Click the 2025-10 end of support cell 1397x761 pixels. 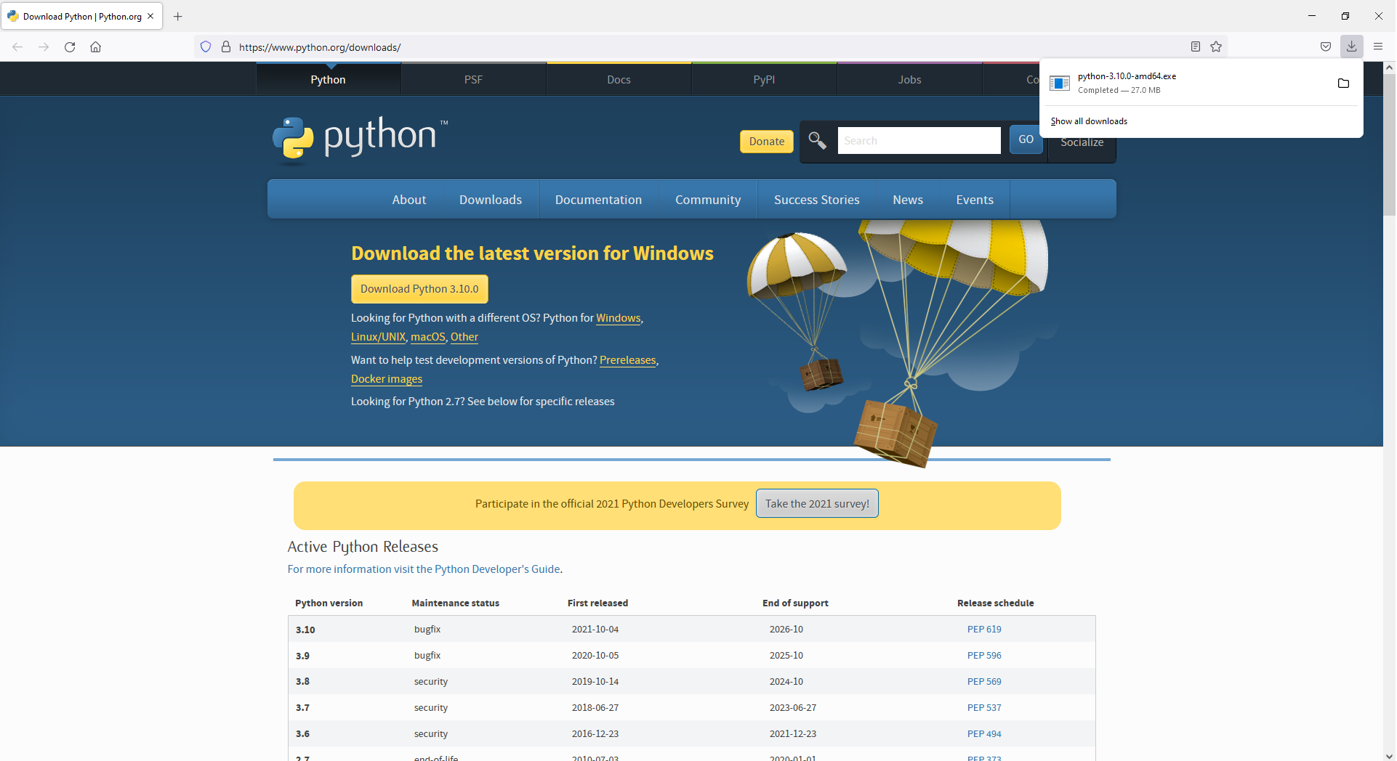tap(786, 656)
